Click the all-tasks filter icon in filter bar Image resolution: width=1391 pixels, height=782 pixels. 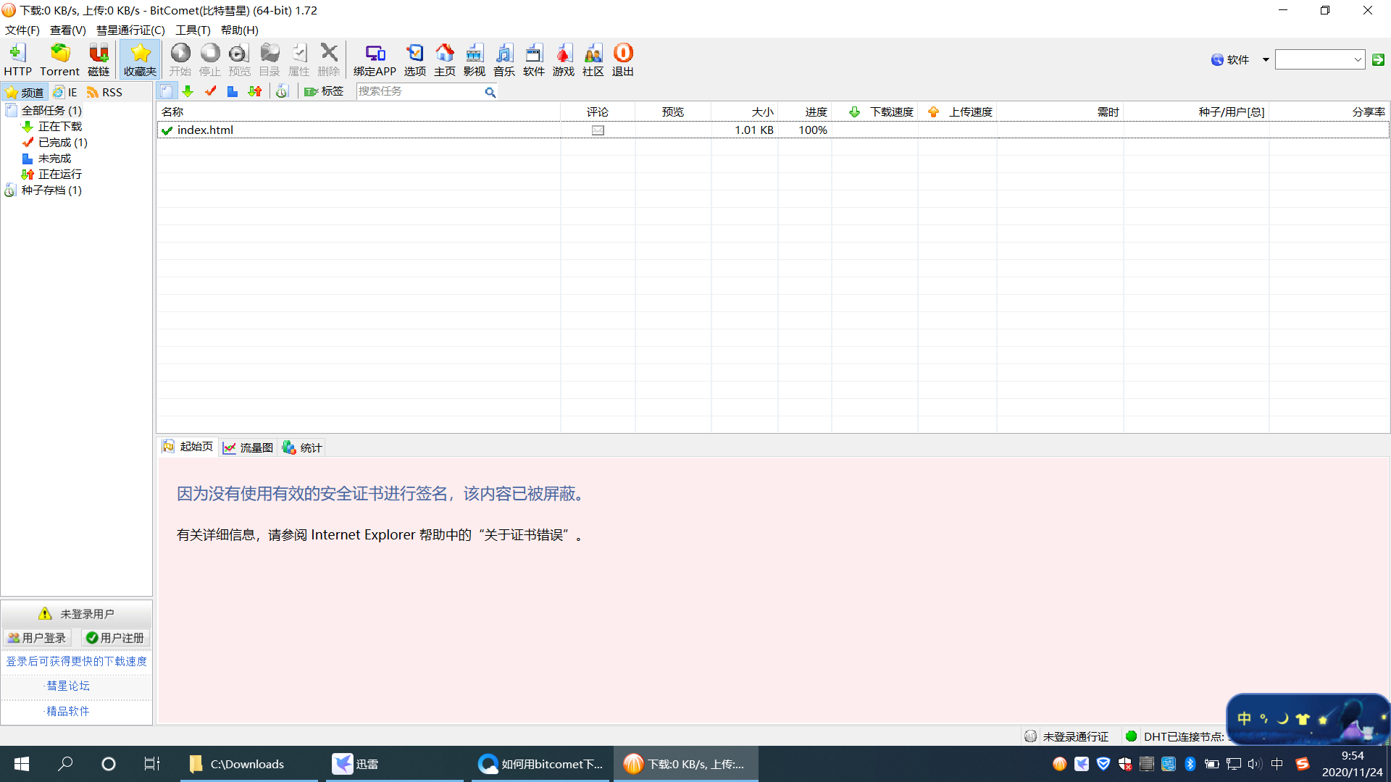pos(167,91)
